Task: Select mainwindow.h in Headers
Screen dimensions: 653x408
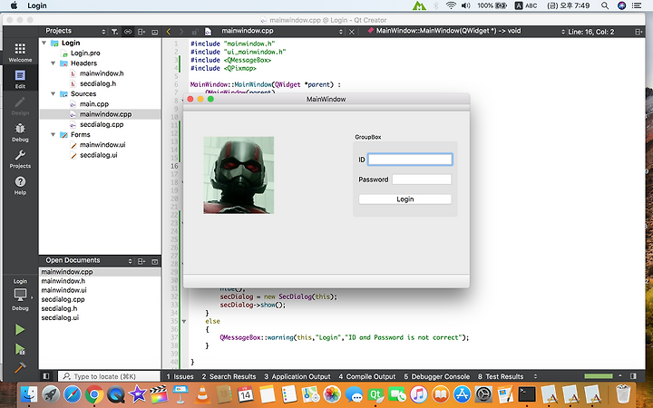Action: coord(102,73)
